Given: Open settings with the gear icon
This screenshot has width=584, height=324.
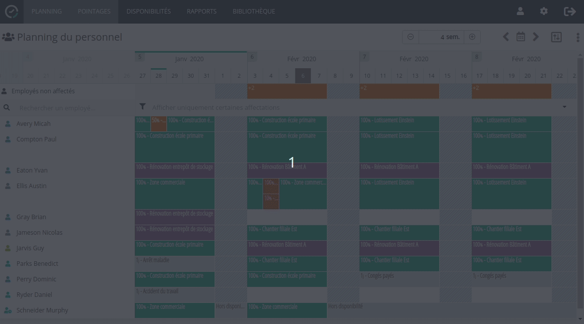Looking at the screenshot, I should tap(544, 12).
